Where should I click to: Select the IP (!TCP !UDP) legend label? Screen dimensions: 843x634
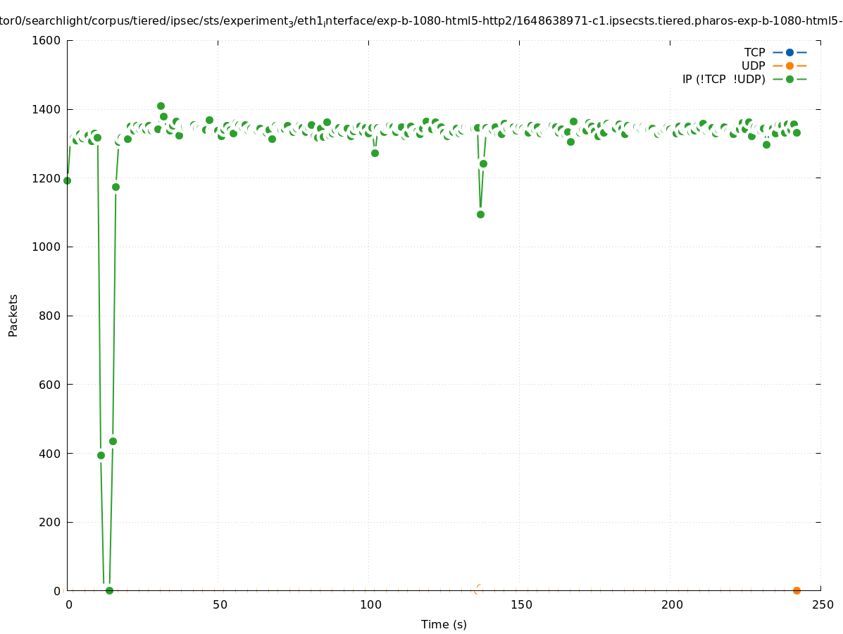pyautogui.click(x=723, y=79)
